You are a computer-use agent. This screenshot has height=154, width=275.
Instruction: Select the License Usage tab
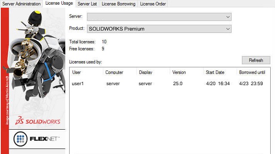point(59,3)
